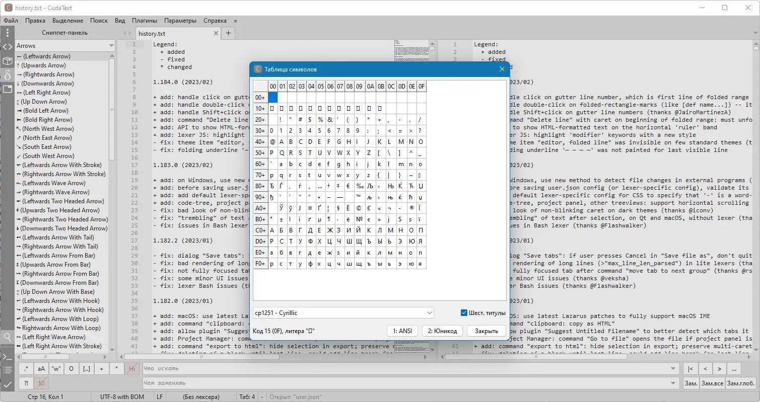Click the find next '>' button
Image resolution: width=760 pixels, height=402 pixels.
719,369
